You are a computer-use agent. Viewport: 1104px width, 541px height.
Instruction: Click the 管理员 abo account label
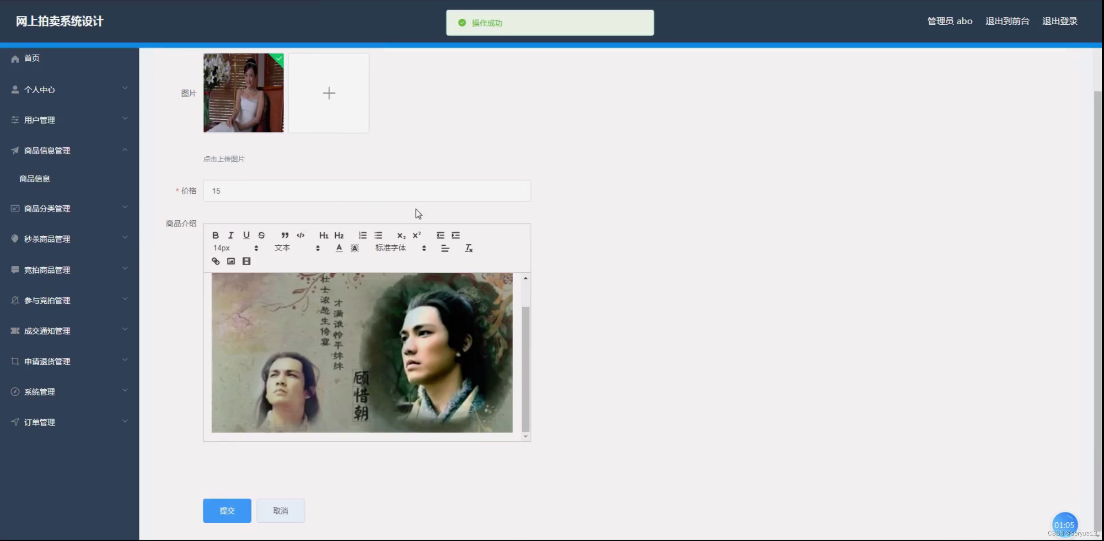(x=949, y=21)
